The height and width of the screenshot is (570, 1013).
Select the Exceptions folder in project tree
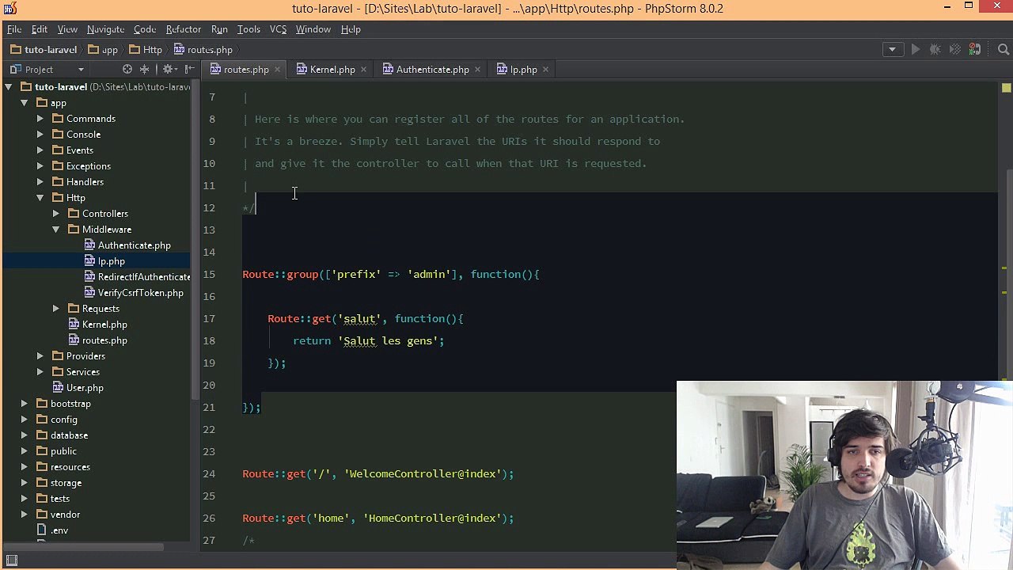82,166
